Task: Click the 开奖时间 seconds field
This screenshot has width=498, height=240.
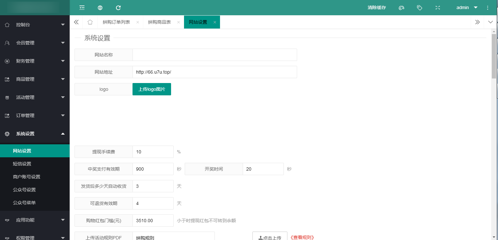Action: coord(263,169)
